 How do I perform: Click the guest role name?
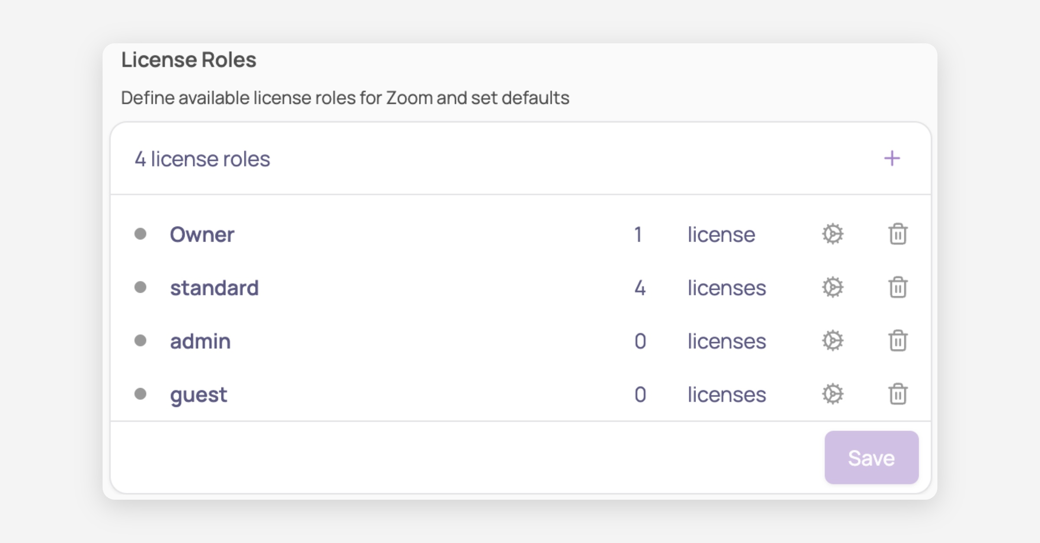point(198,395)
